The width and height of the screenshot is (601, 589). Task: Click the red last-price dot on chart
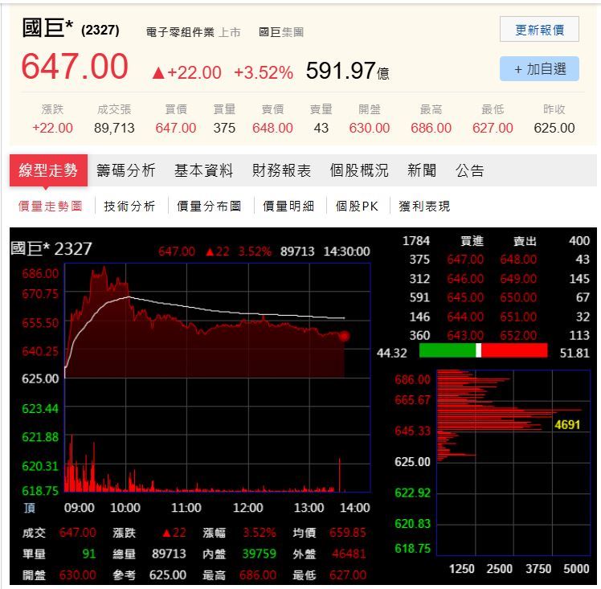tap(344, 336)
